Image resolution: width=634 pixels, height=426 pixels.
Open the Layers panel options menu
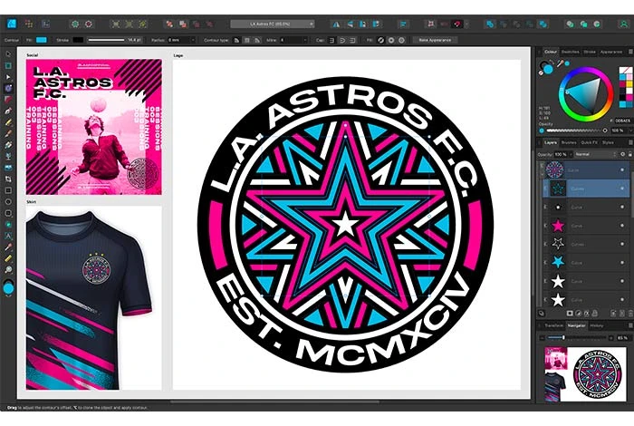630,142
